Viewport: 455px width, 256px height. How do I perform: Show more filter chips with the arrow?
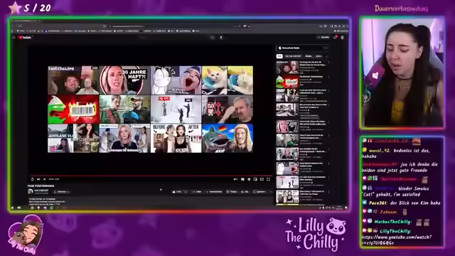(x=327, y=56)
